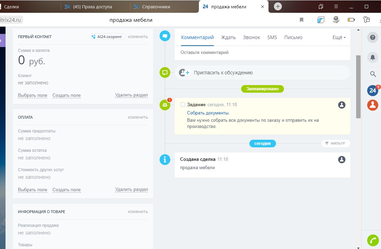Open the user avatar on Задание card

pyautogui.click(x=342, y=105)
